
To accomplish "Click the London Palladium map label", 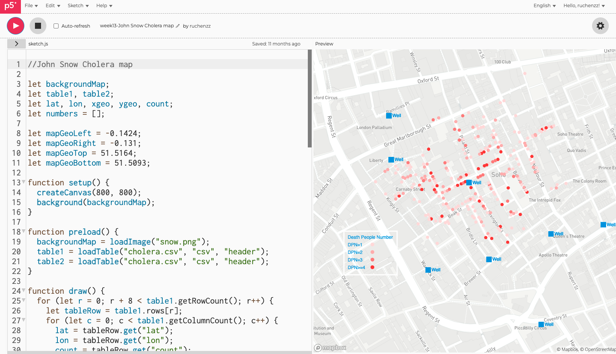I will coord(374,128).
